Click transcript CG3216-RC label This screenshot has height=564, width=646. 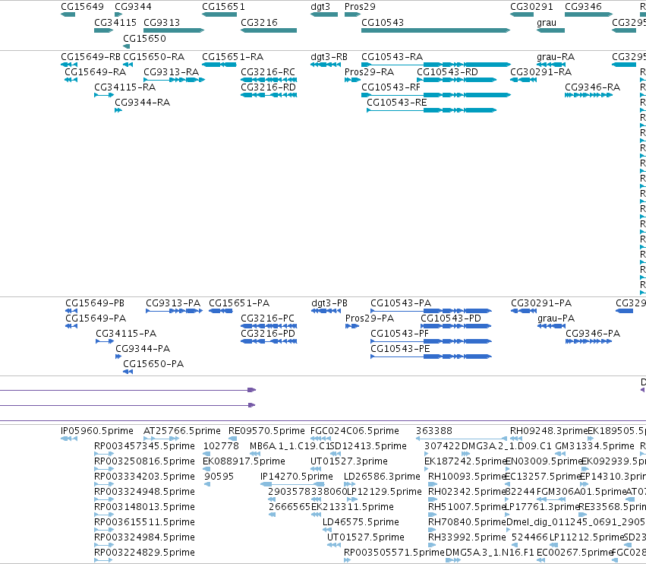268,72
